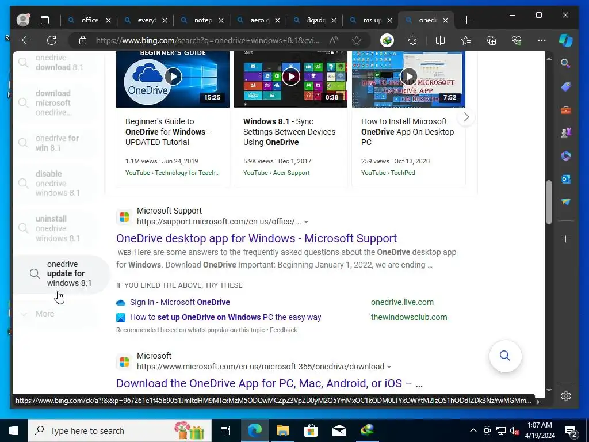Expand Microsoft Support URL dropdown arrow

pyautogui.click(x=306, y=222)
